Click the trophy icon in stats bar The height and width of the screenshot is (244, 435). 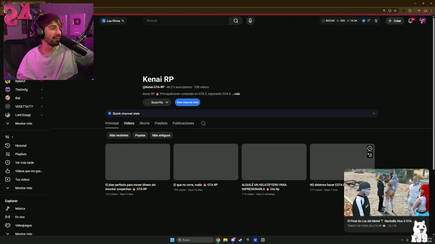[376, 21]
